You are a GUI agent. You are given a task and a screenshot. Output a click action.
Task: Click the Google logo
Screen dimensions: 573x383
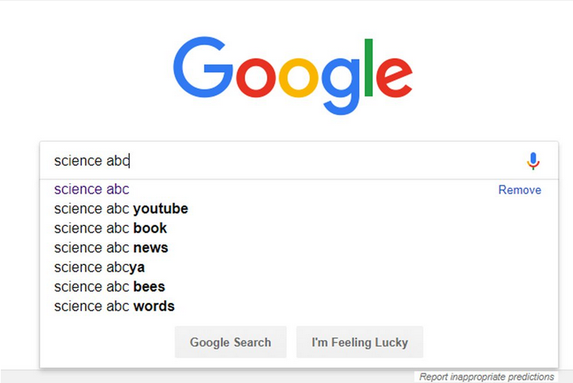coord(292,75)
